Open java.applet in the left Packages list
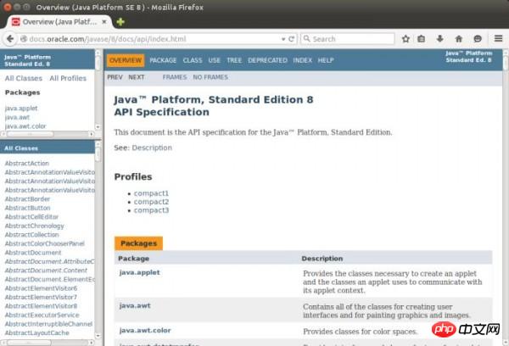Screen dimensions: 509x346 point(21,108)
